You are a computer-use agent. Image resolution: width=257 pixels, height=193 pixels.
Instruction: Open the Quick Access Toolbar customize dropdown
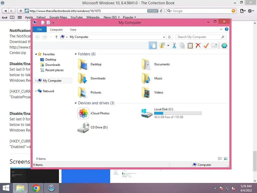(53, 23)
